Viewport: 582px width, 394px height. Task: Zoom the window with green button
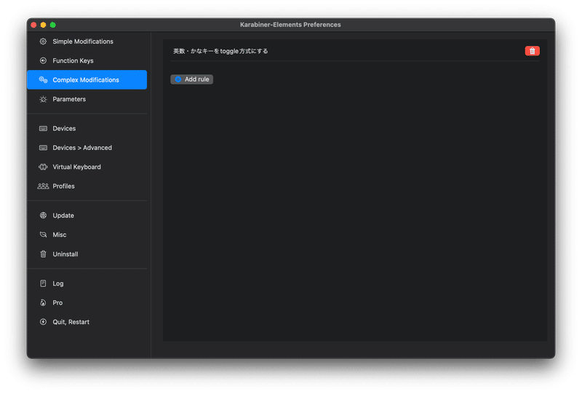point(52,25)
